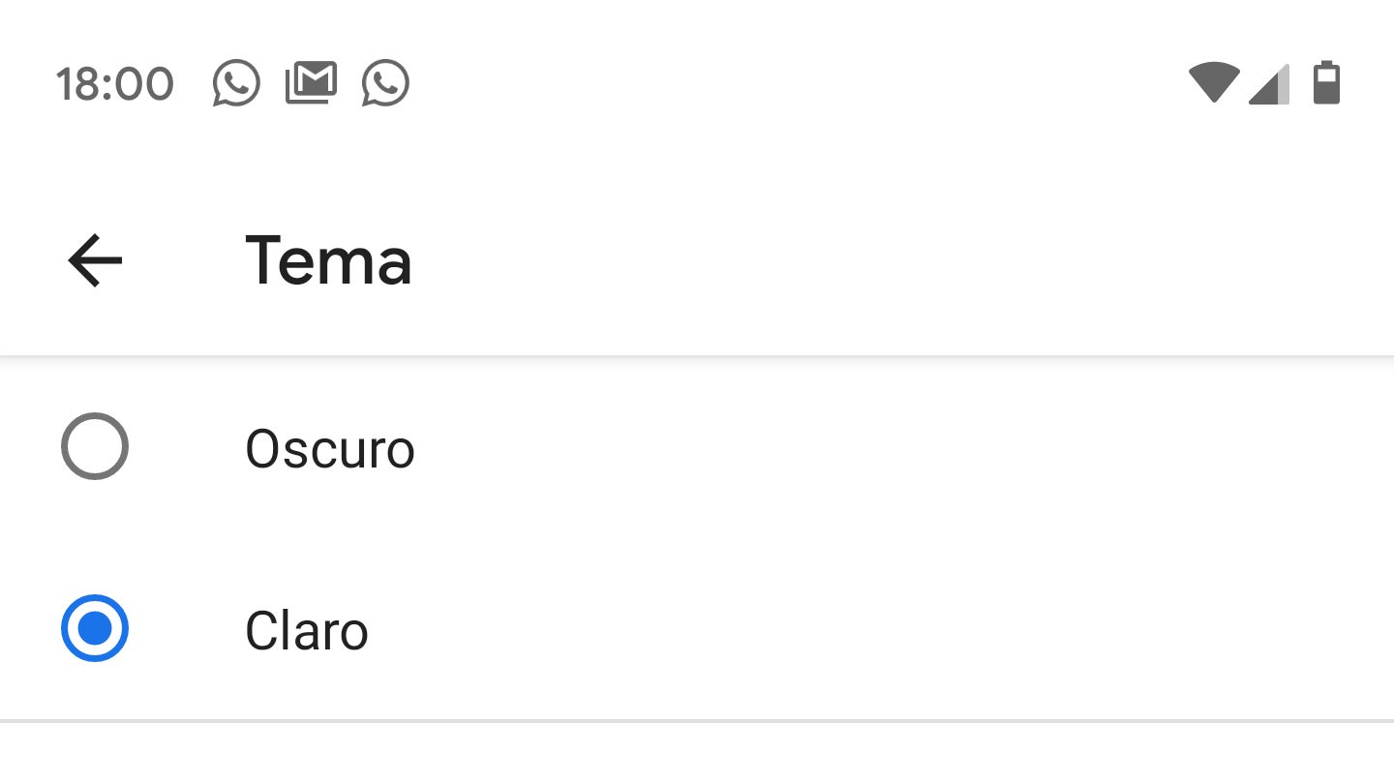Tap the cellular signal strength icon
This screenshot has width=1394, height=784.
pyautogui.click(x=1269, y=83)
